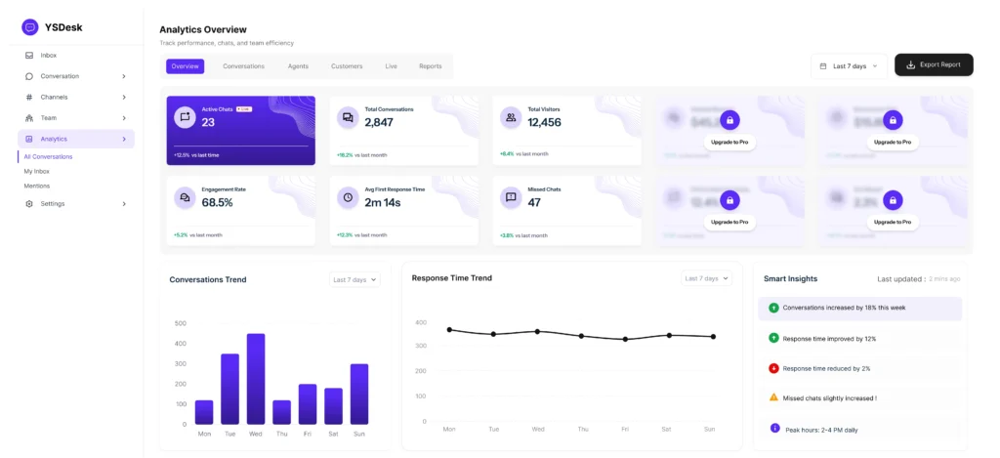The width and height of the screenshot is (1000, 458).
Task: Click the Total Visitors people icon
Action: [510, 117]
